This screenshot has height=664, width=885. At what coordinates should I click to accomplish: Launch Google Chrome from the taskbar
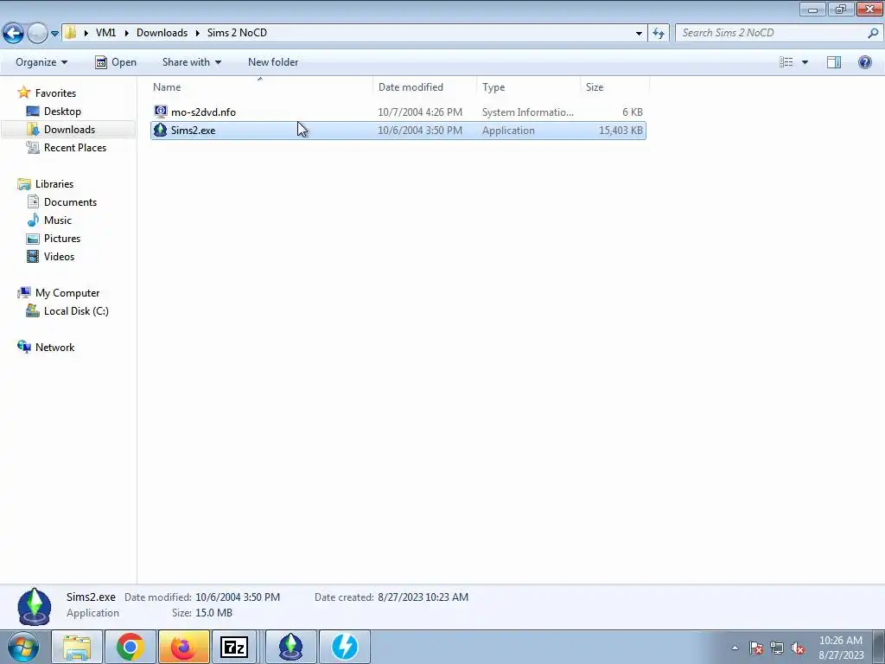131,647
